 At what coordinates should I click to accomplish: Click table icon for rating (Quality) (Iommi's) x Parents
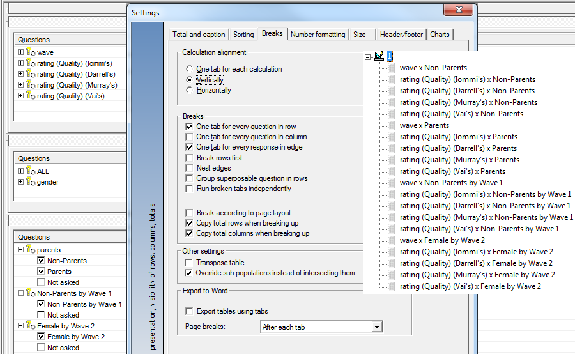pyautogui.click(x=392, y=137)
